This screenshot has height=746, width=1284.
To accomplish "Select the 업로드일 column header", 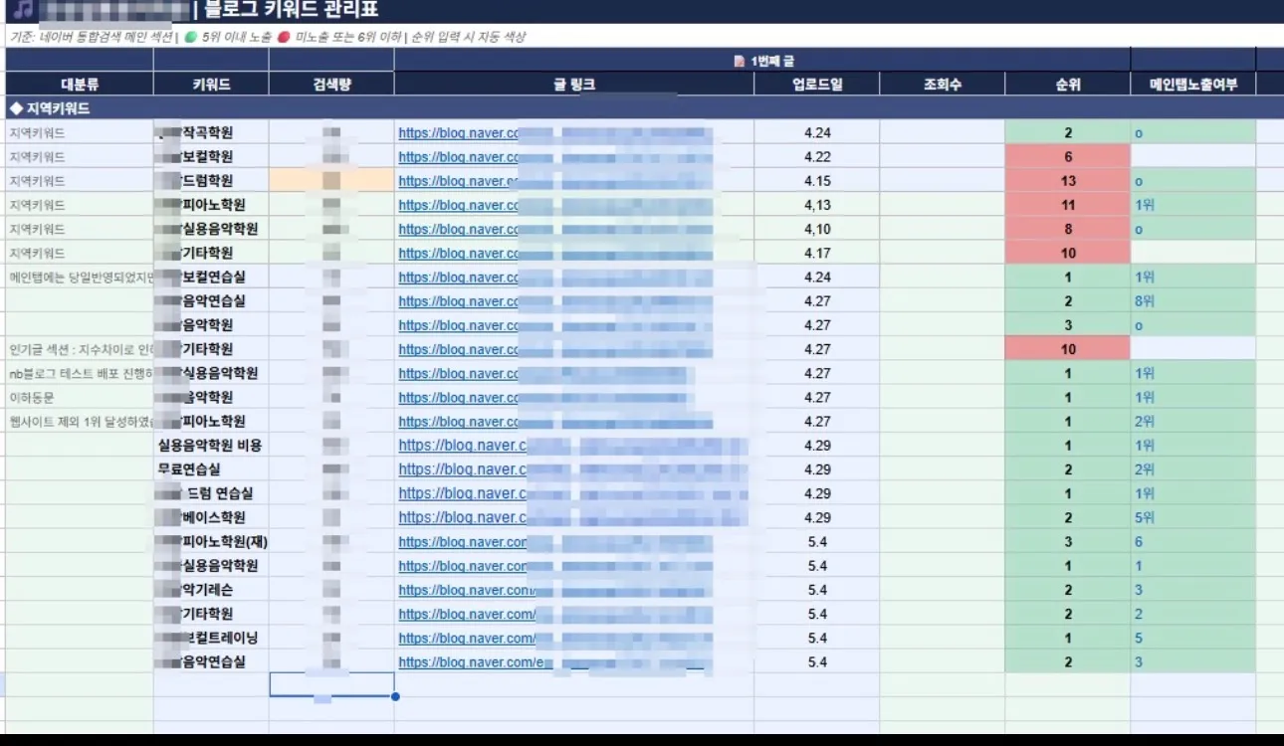I will (x=817, y=85).
